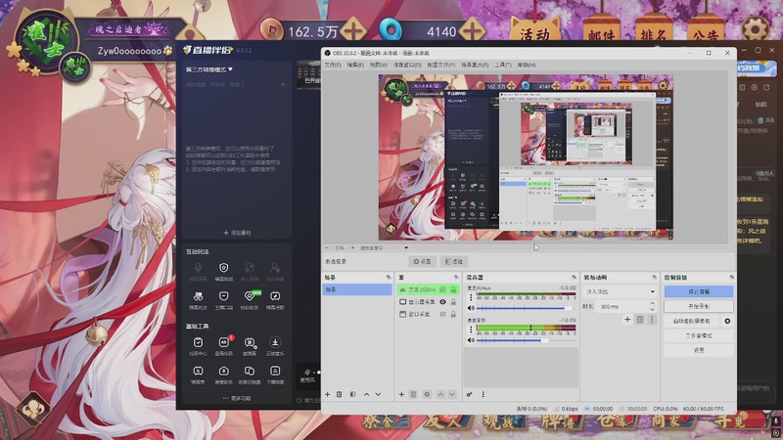Open the Docks (D) menu in OBS
The image size is (783, 440).
407,65
